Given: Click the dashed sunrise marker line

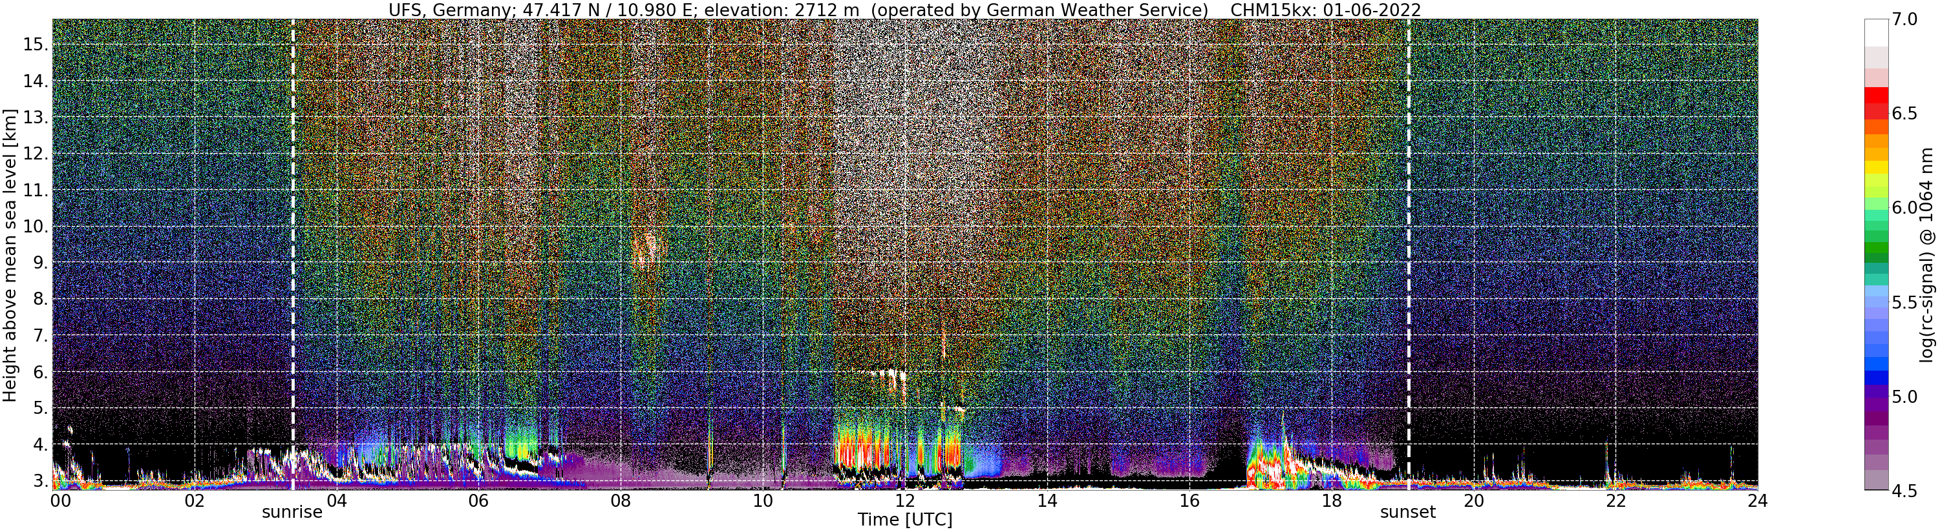Looking at the screenshot, I should tap(292, 254).
